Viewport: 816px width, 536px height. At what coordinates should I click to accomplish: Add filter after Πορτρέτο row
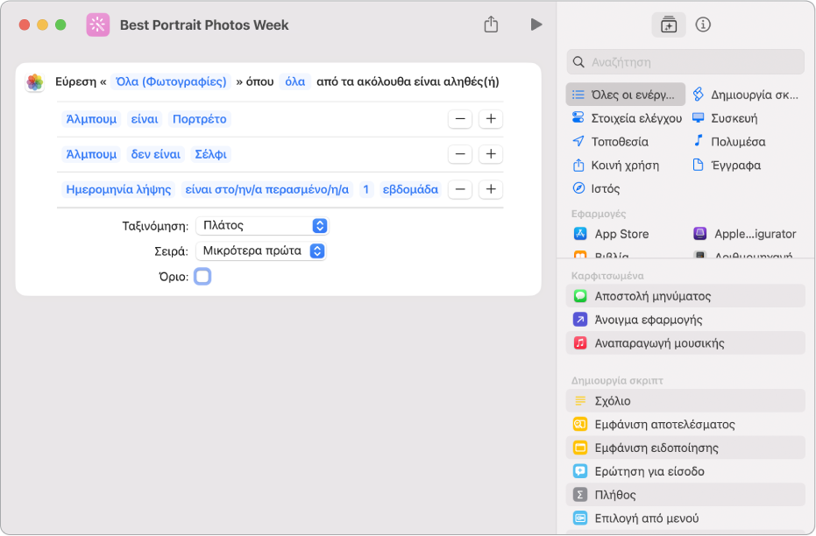coord(491,119)
